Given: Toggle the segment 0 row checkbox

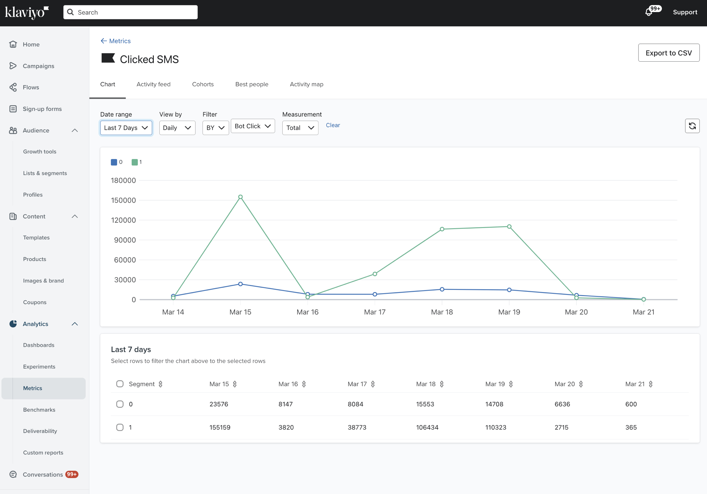Looking at the screenshot, I should (x=120, y=404).
